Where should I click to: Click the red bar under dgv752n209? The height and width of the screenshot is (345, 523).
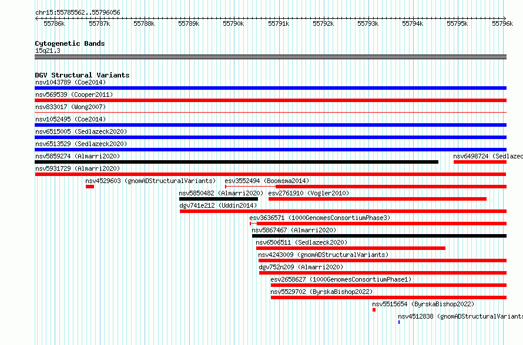(383, 273)
